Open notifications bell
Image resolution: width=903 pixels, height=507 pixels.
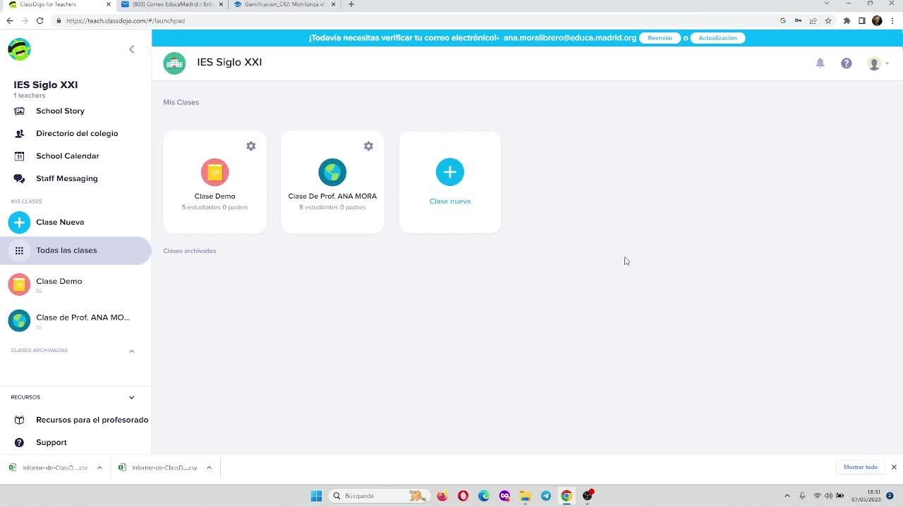(820, 63)
